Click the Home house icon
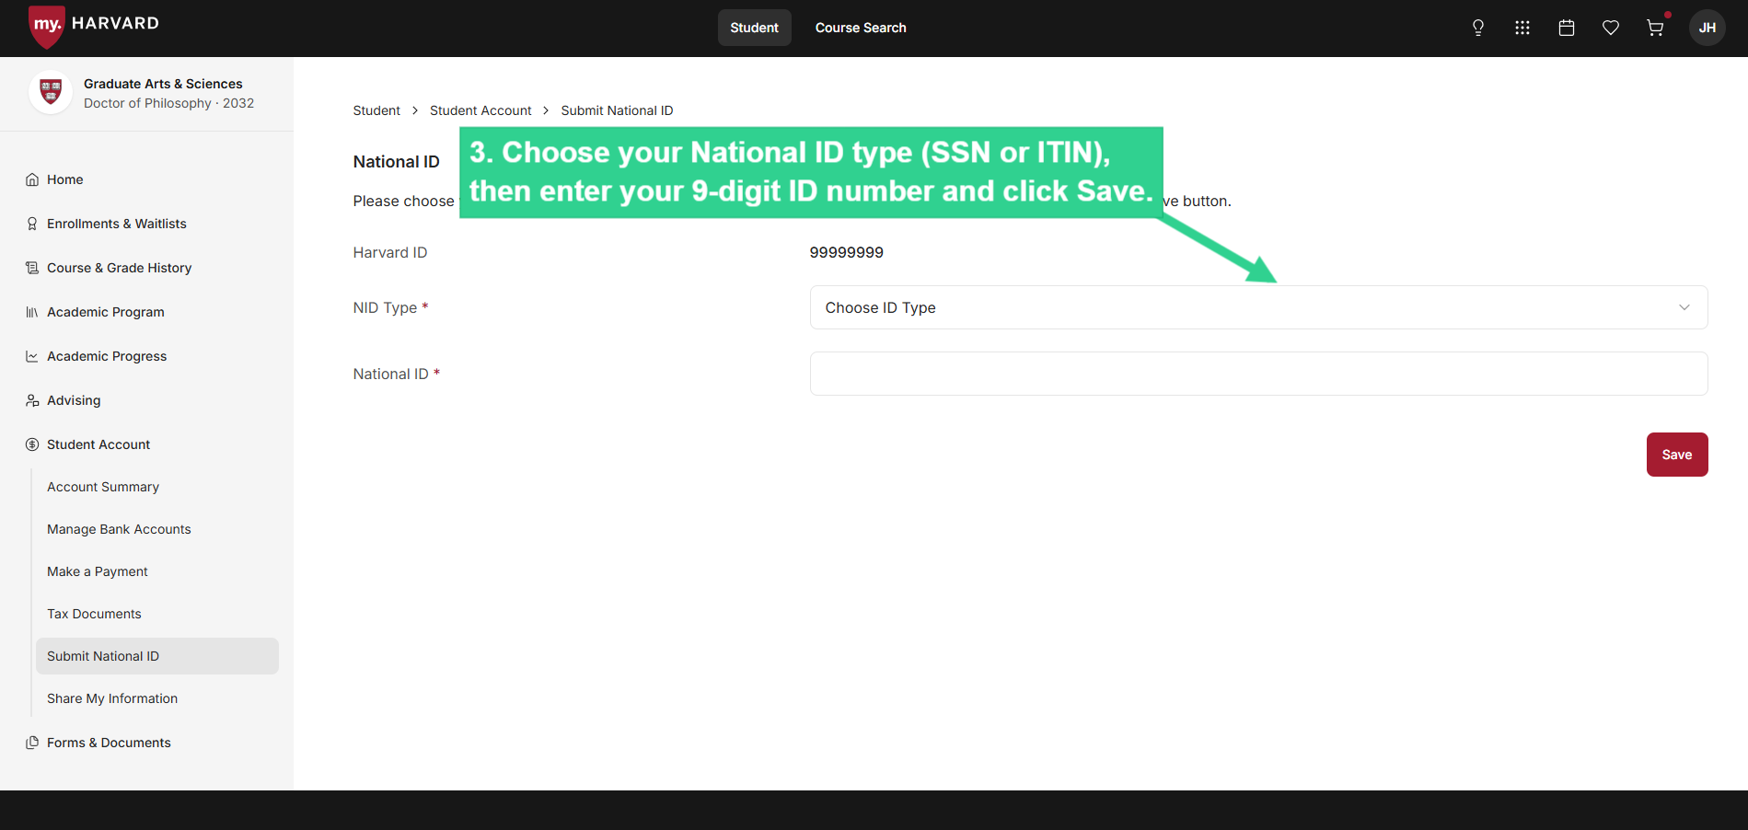The image size is (1748, 830). pyautogui.click(x=32, y=179)
